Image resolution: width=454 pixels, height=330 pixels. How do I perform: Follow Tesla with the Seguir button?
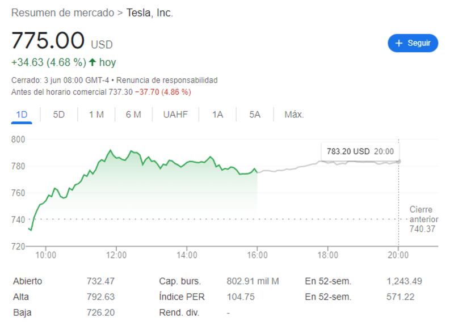pos(413,43)
